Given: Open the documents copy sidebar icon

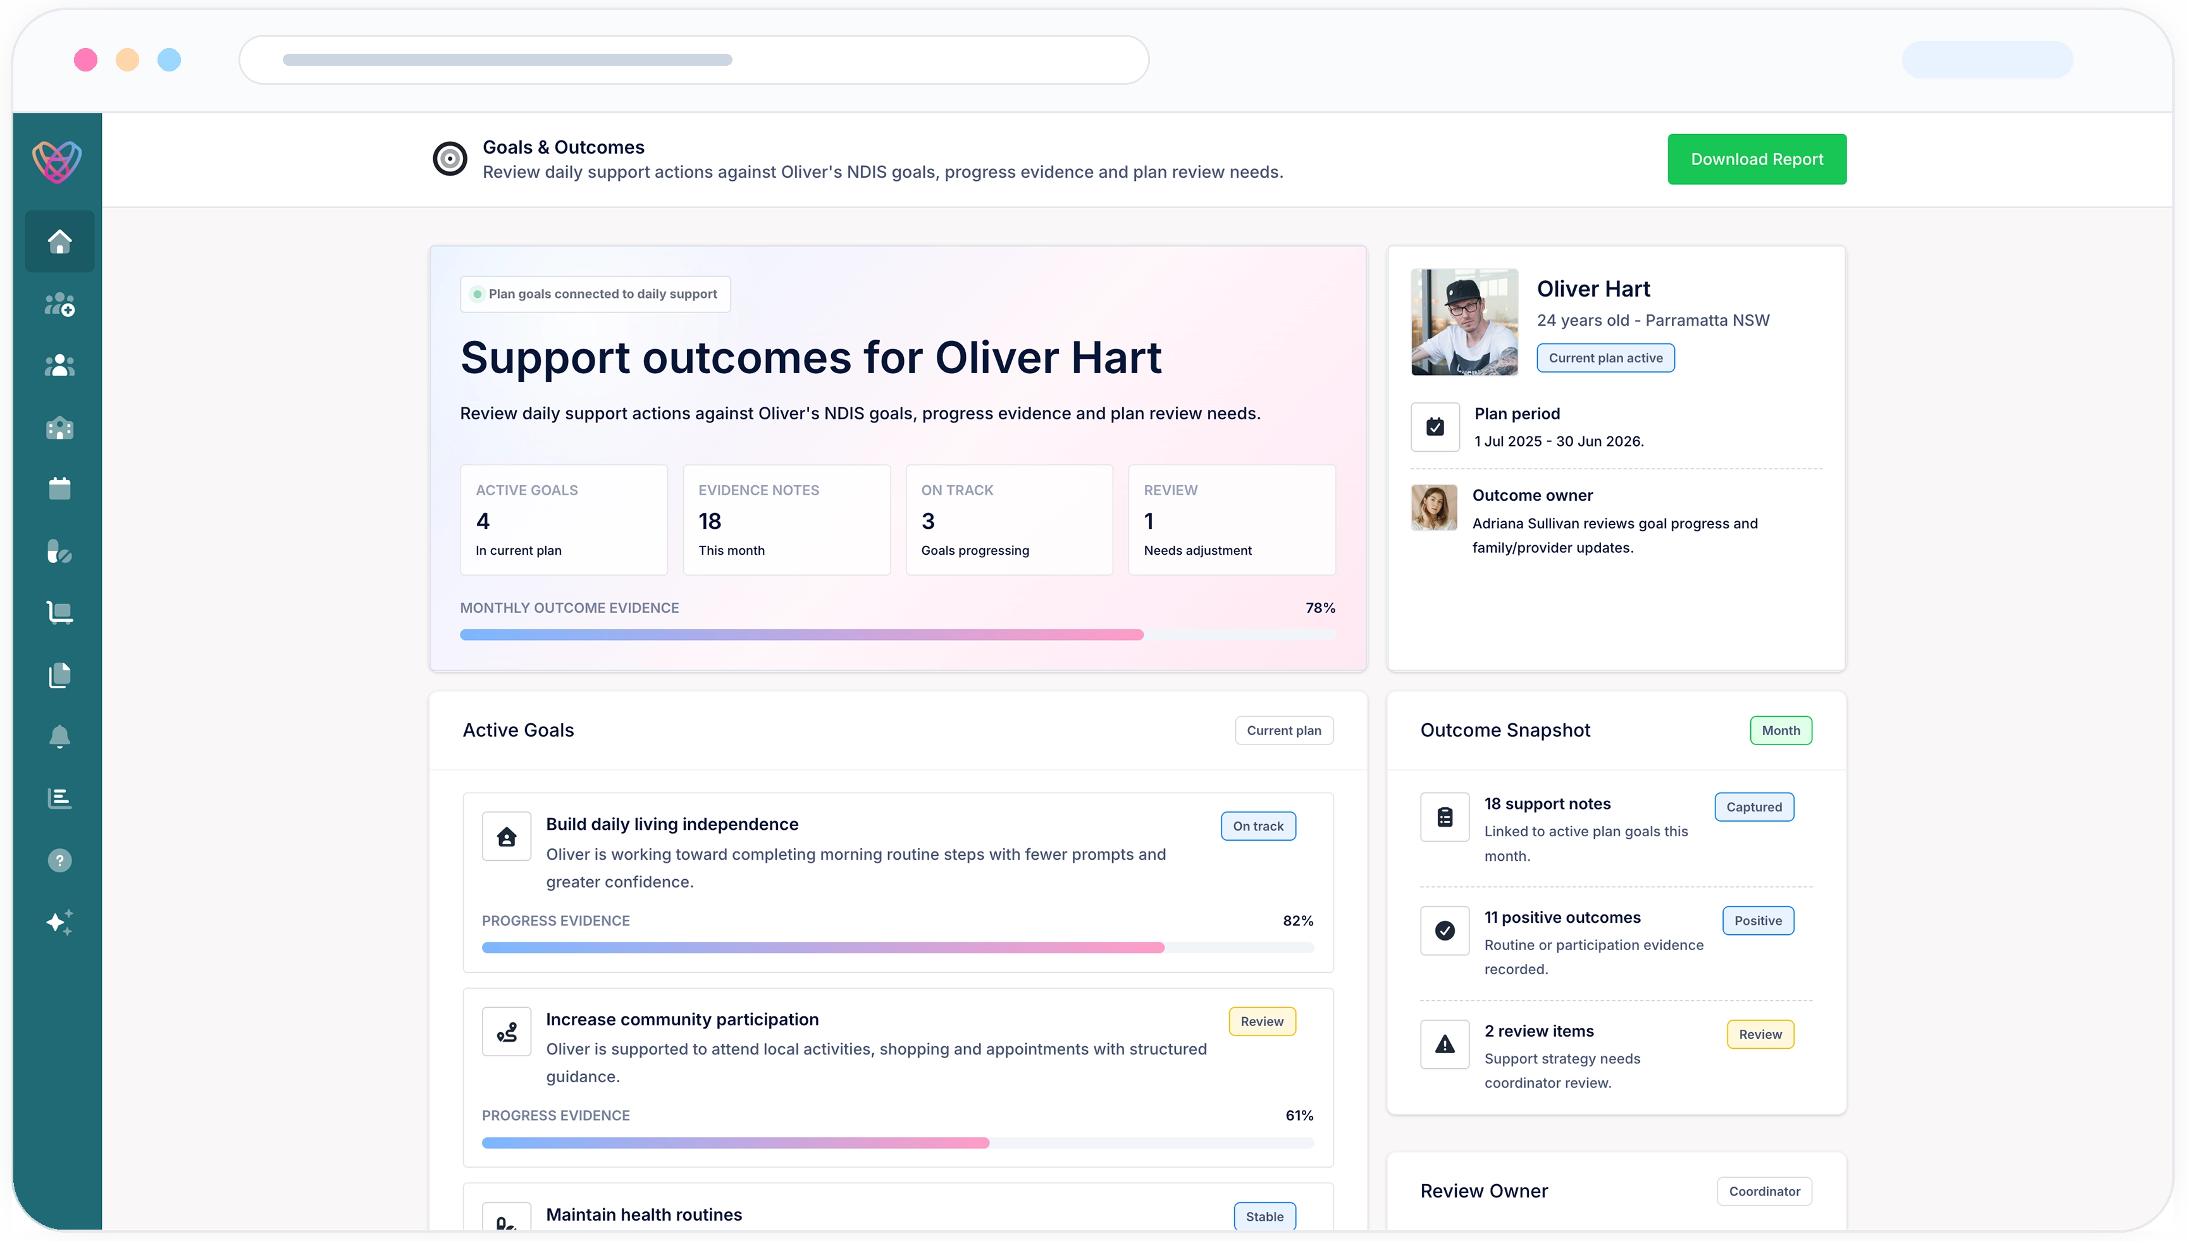Looking at the screenshot, I should click(x=59, y=675).
